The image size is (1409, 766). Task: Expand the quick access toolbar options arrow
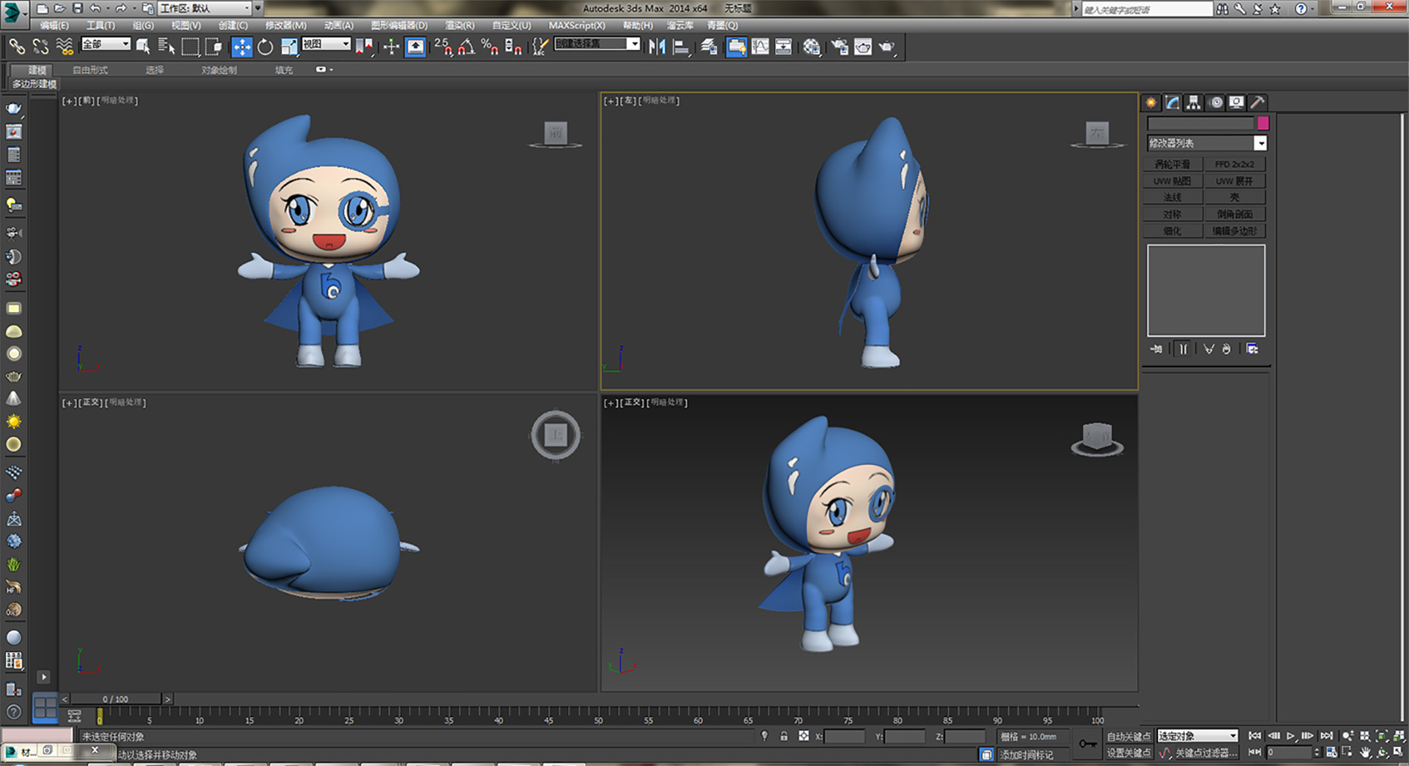258,8
